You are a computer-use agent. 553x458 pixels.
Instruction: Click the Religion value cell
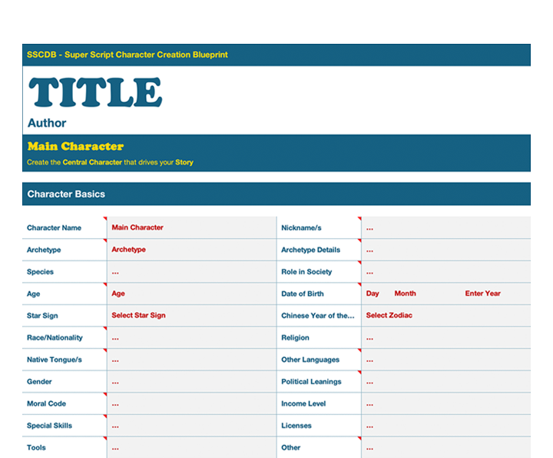pos(445,338)
